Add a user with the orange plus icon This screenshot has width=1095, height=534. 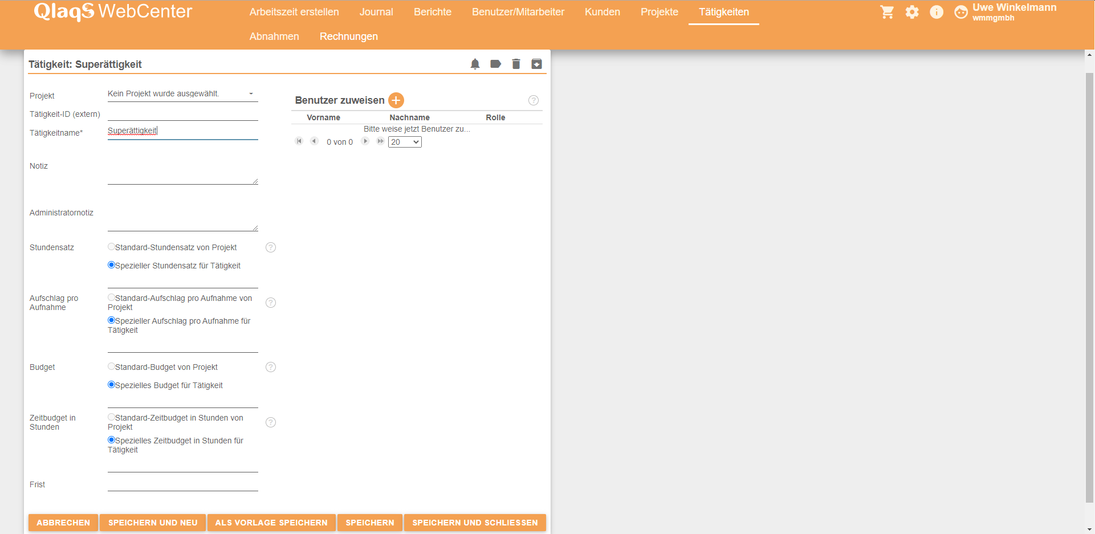pos(396,100)
